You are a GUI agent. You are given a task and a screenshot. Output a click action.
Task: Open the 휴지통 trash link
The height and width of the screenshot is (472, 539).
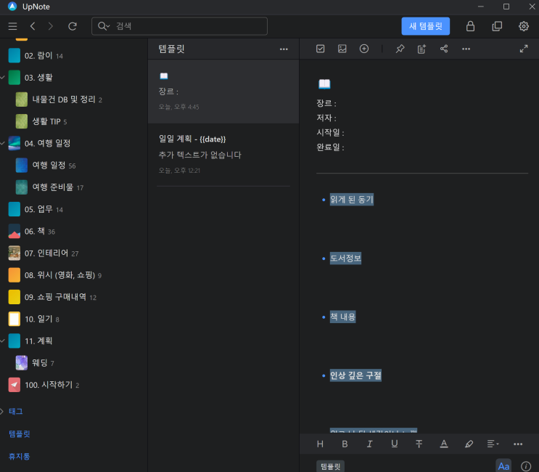(x=20, y=456)
